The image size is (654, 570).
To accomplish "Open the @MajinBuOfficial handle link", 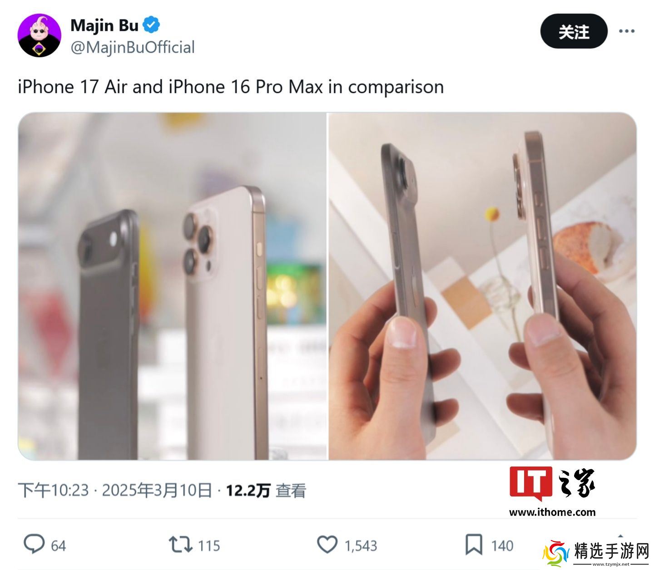I will pos(133,47).
